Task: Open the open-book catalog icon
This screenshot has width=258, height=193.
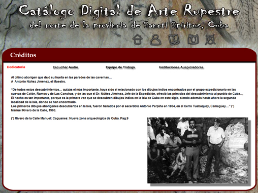Action: point(174,40)
